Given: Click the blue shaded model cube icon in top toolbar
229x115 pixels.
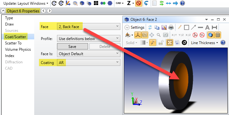Looking at the screenshot, I should click(x=82, y=3).
